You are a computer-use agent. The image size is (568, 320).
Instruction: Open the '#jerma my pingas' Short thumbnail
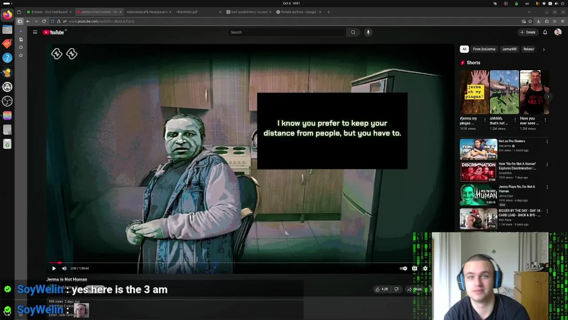(x=474, y=92)
